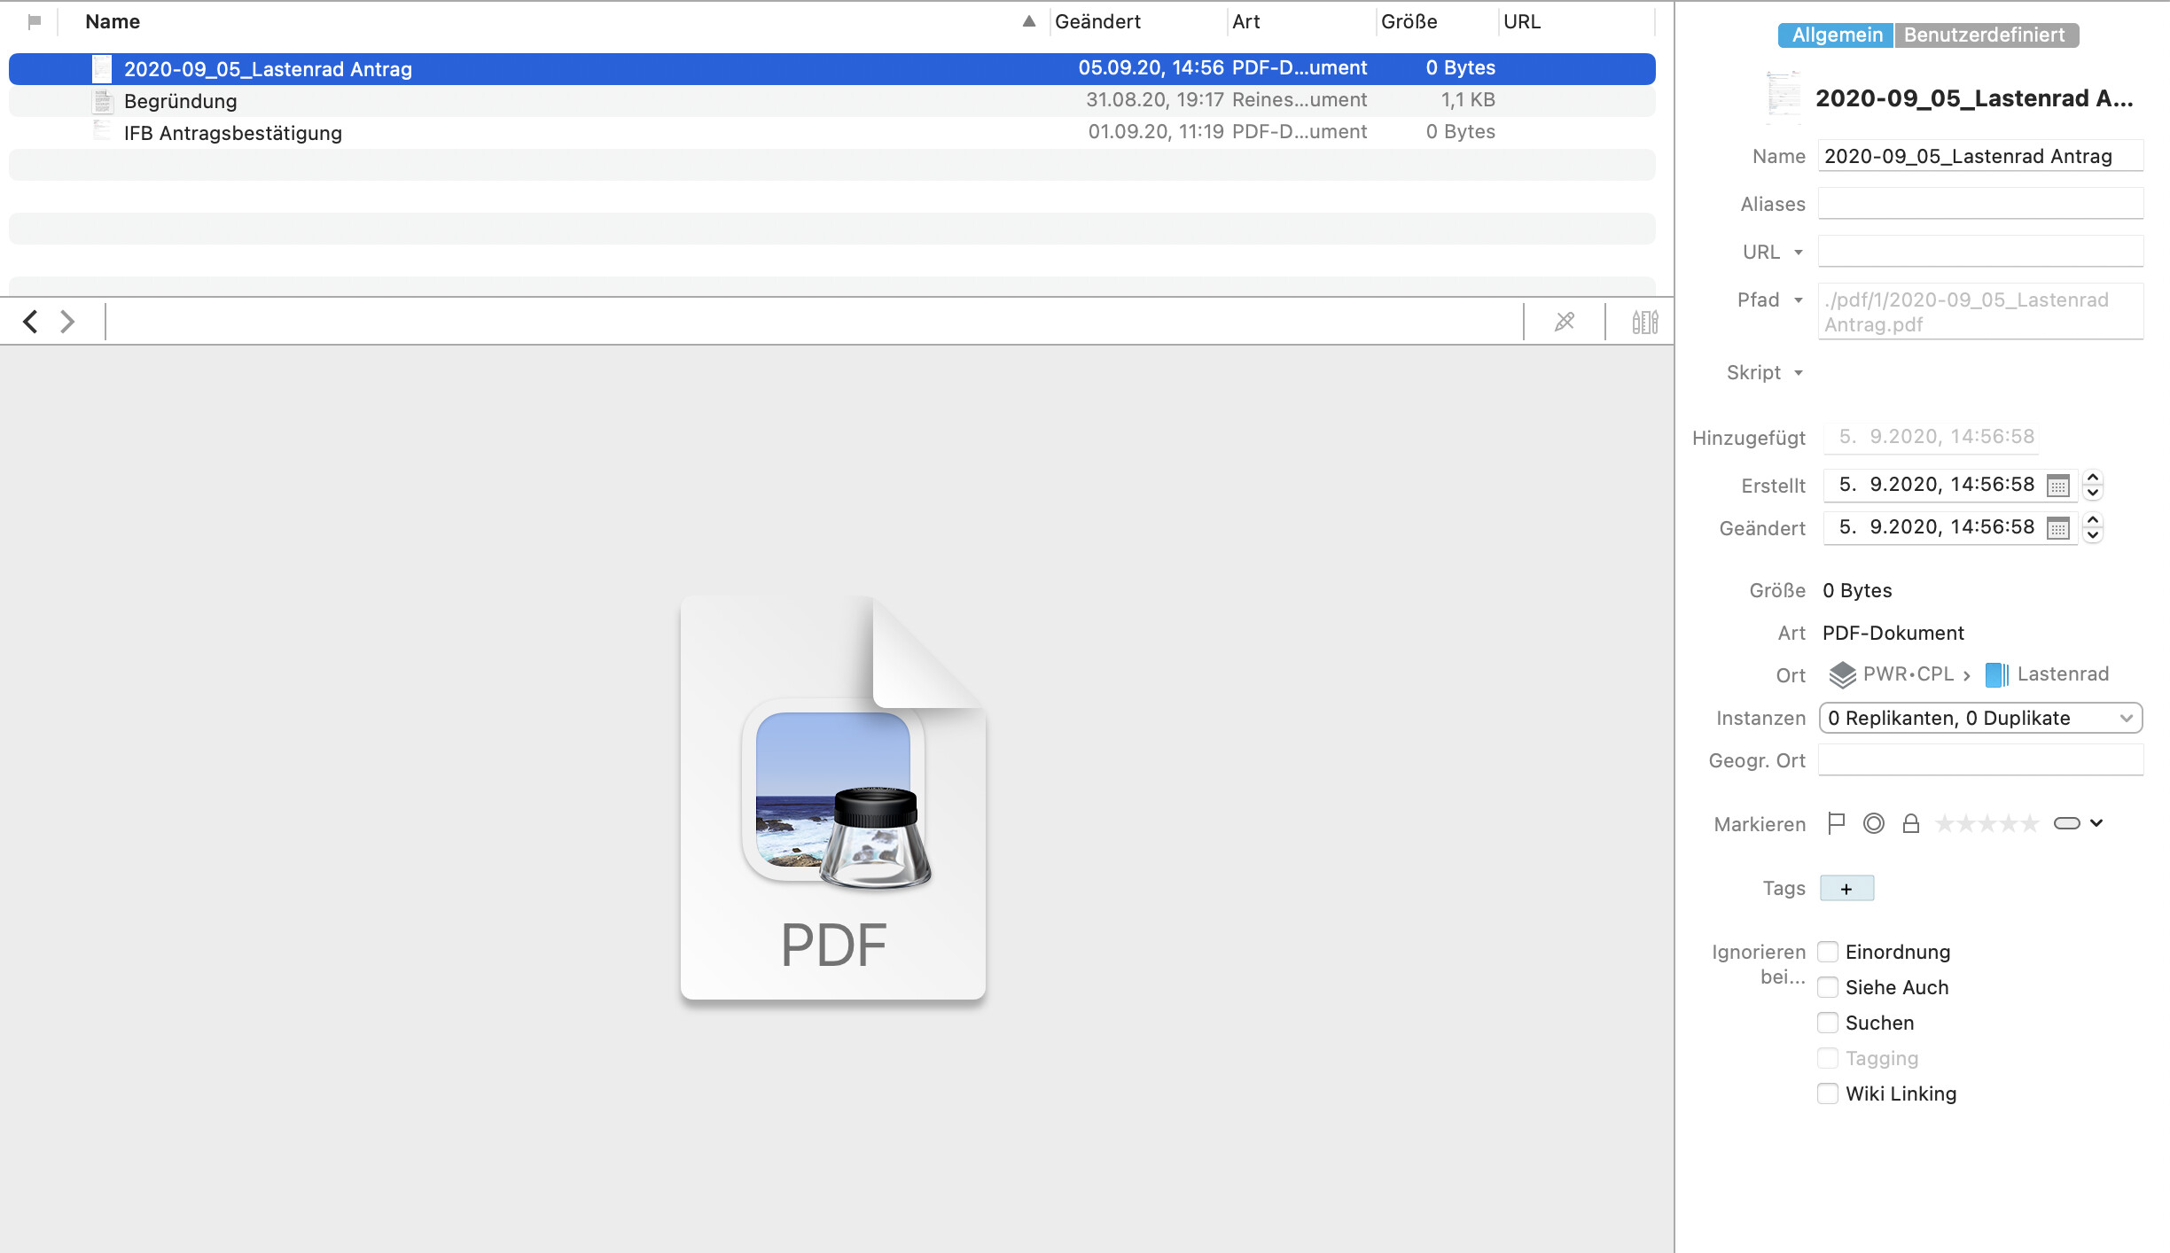Click the Aliases input field

(1980, 204)
